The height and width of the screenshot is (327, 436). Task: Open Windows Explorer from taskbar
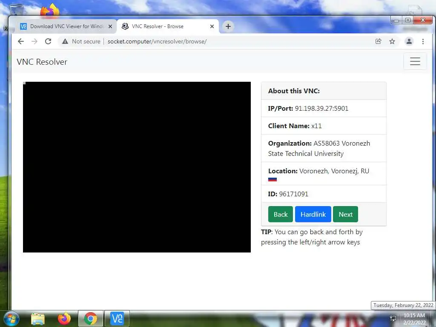pyautogui.click(x=38, y=318)
